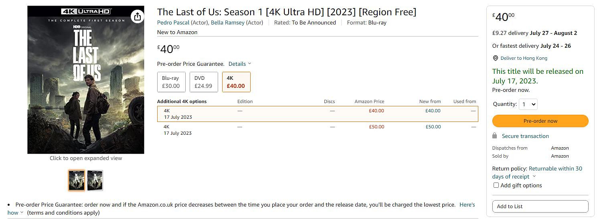
Task: Enable the Add gift options checkbox
Action: [496, 185]
